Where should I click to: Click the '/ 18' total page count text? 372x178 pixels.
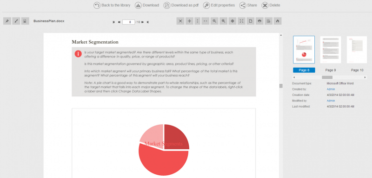tap(138, 22)
